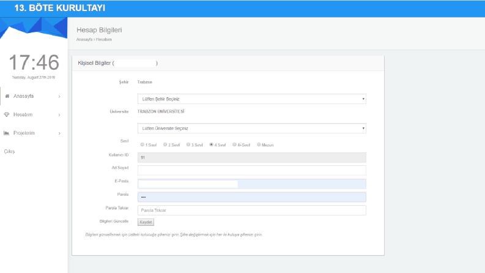Viewport: 485px width, 273px height.
Task: Select the 4.Sınıf radio button
Action: [211, 144]
